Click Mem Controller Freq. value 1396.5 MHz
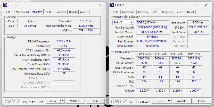 click(x=86, y=26)
